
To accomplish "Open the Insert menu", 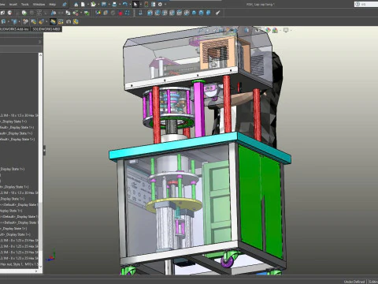I will click(13, 5).
